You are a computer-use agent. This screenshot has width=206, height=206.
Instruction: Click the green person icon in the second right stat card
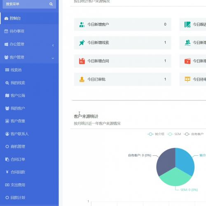pyautogui.click(x=187, y=43)
